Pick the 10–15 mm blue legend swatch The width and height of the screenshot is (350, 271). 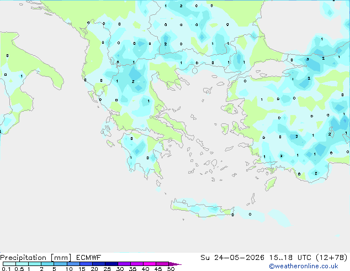coord(73,264)
